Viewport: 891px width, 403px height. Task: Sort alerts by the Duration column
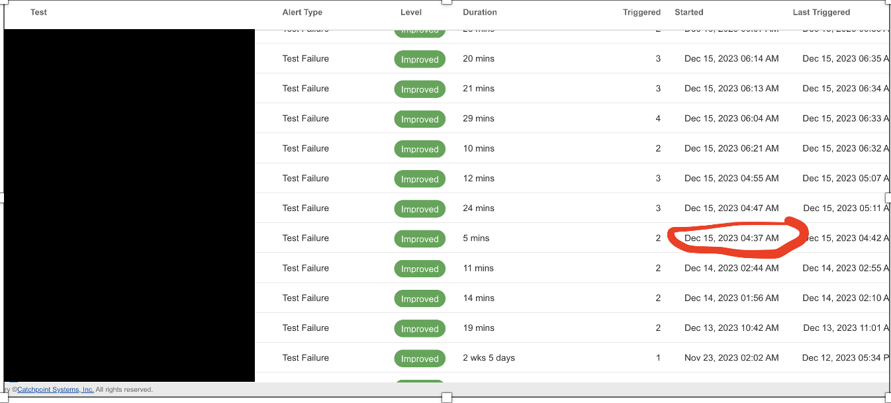point(479,12)
